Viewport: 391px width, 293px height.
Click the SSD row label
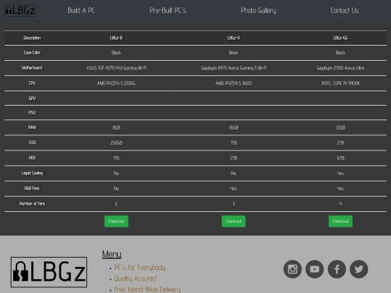pos(32,143)
